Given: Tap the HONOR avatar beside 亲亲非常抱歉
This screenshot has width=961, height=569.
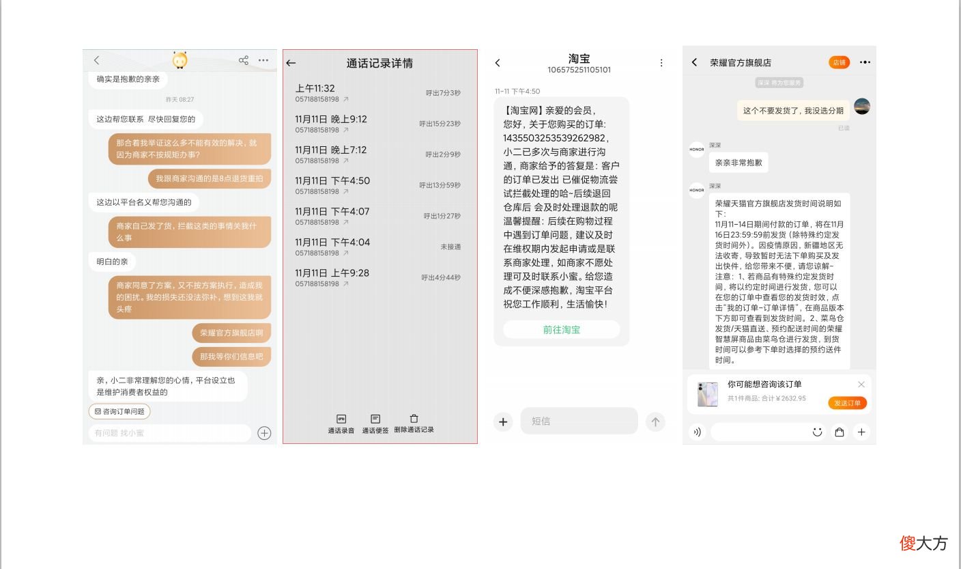Looking at the screenshot, I should coord(696,150).
